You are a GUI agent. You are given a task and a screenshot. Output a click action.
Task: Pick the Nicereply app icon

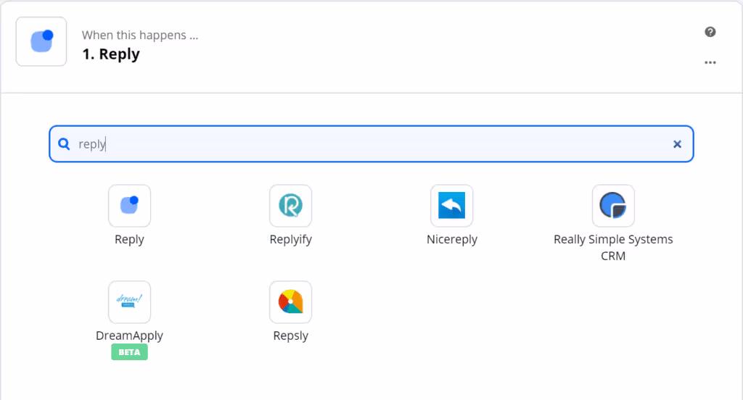coord(451,206)
